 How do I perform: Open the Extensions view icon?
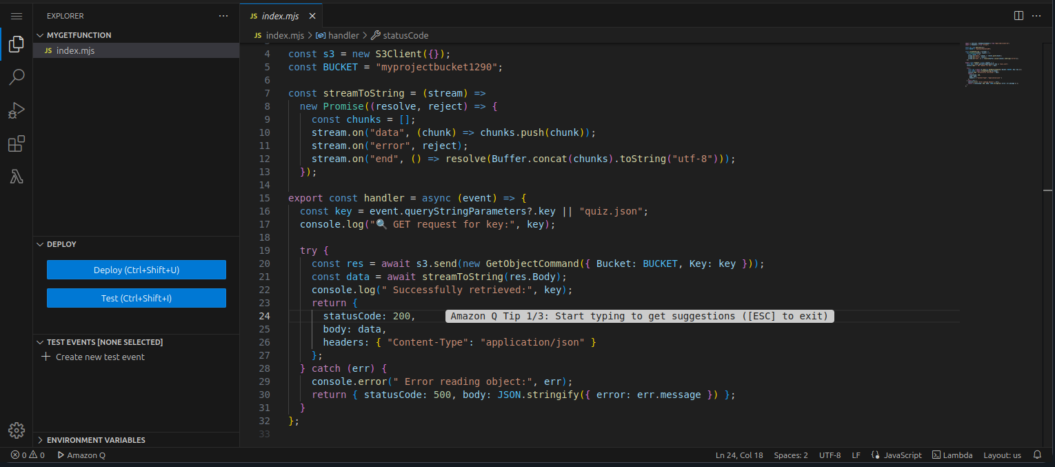(x=17, y=143)
